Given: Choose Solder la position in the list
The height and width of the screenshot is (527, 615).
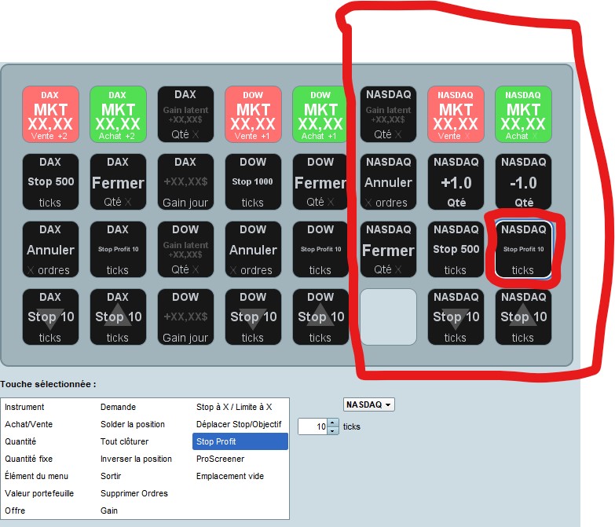Looking at the screenshot, I should tap(133, 424).
